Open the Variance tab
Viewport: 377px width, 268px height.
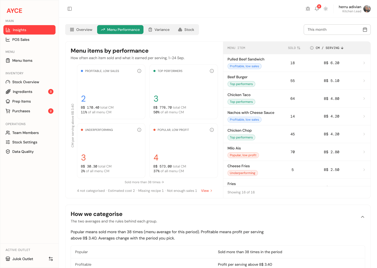point(159,30)
